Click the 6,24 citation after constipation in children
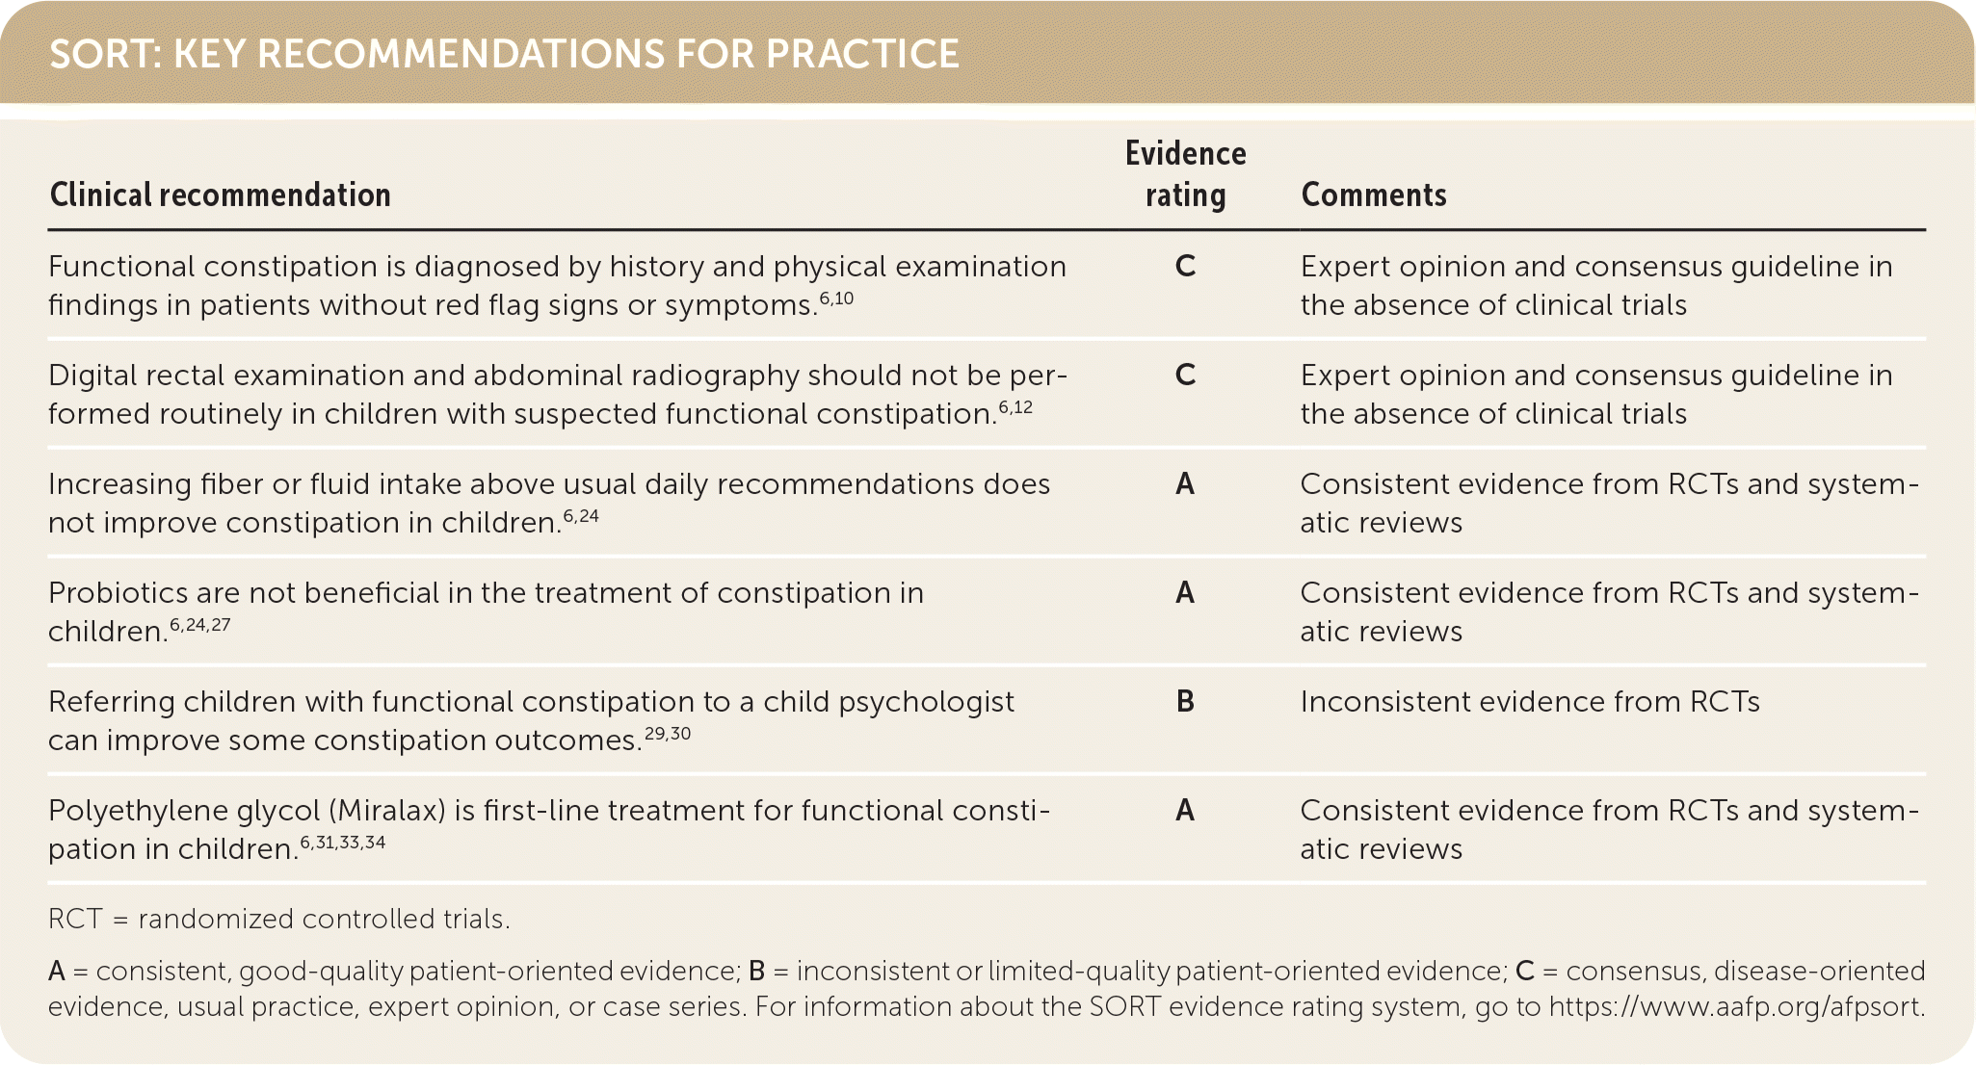 pos(581,517)
